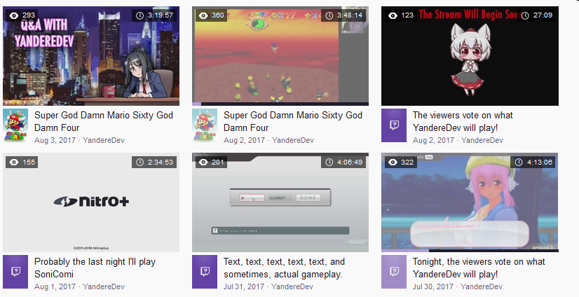Open 'Super God Damn Mario Sixty God Damn Four' from Aug 3

[x=104, y=121]
